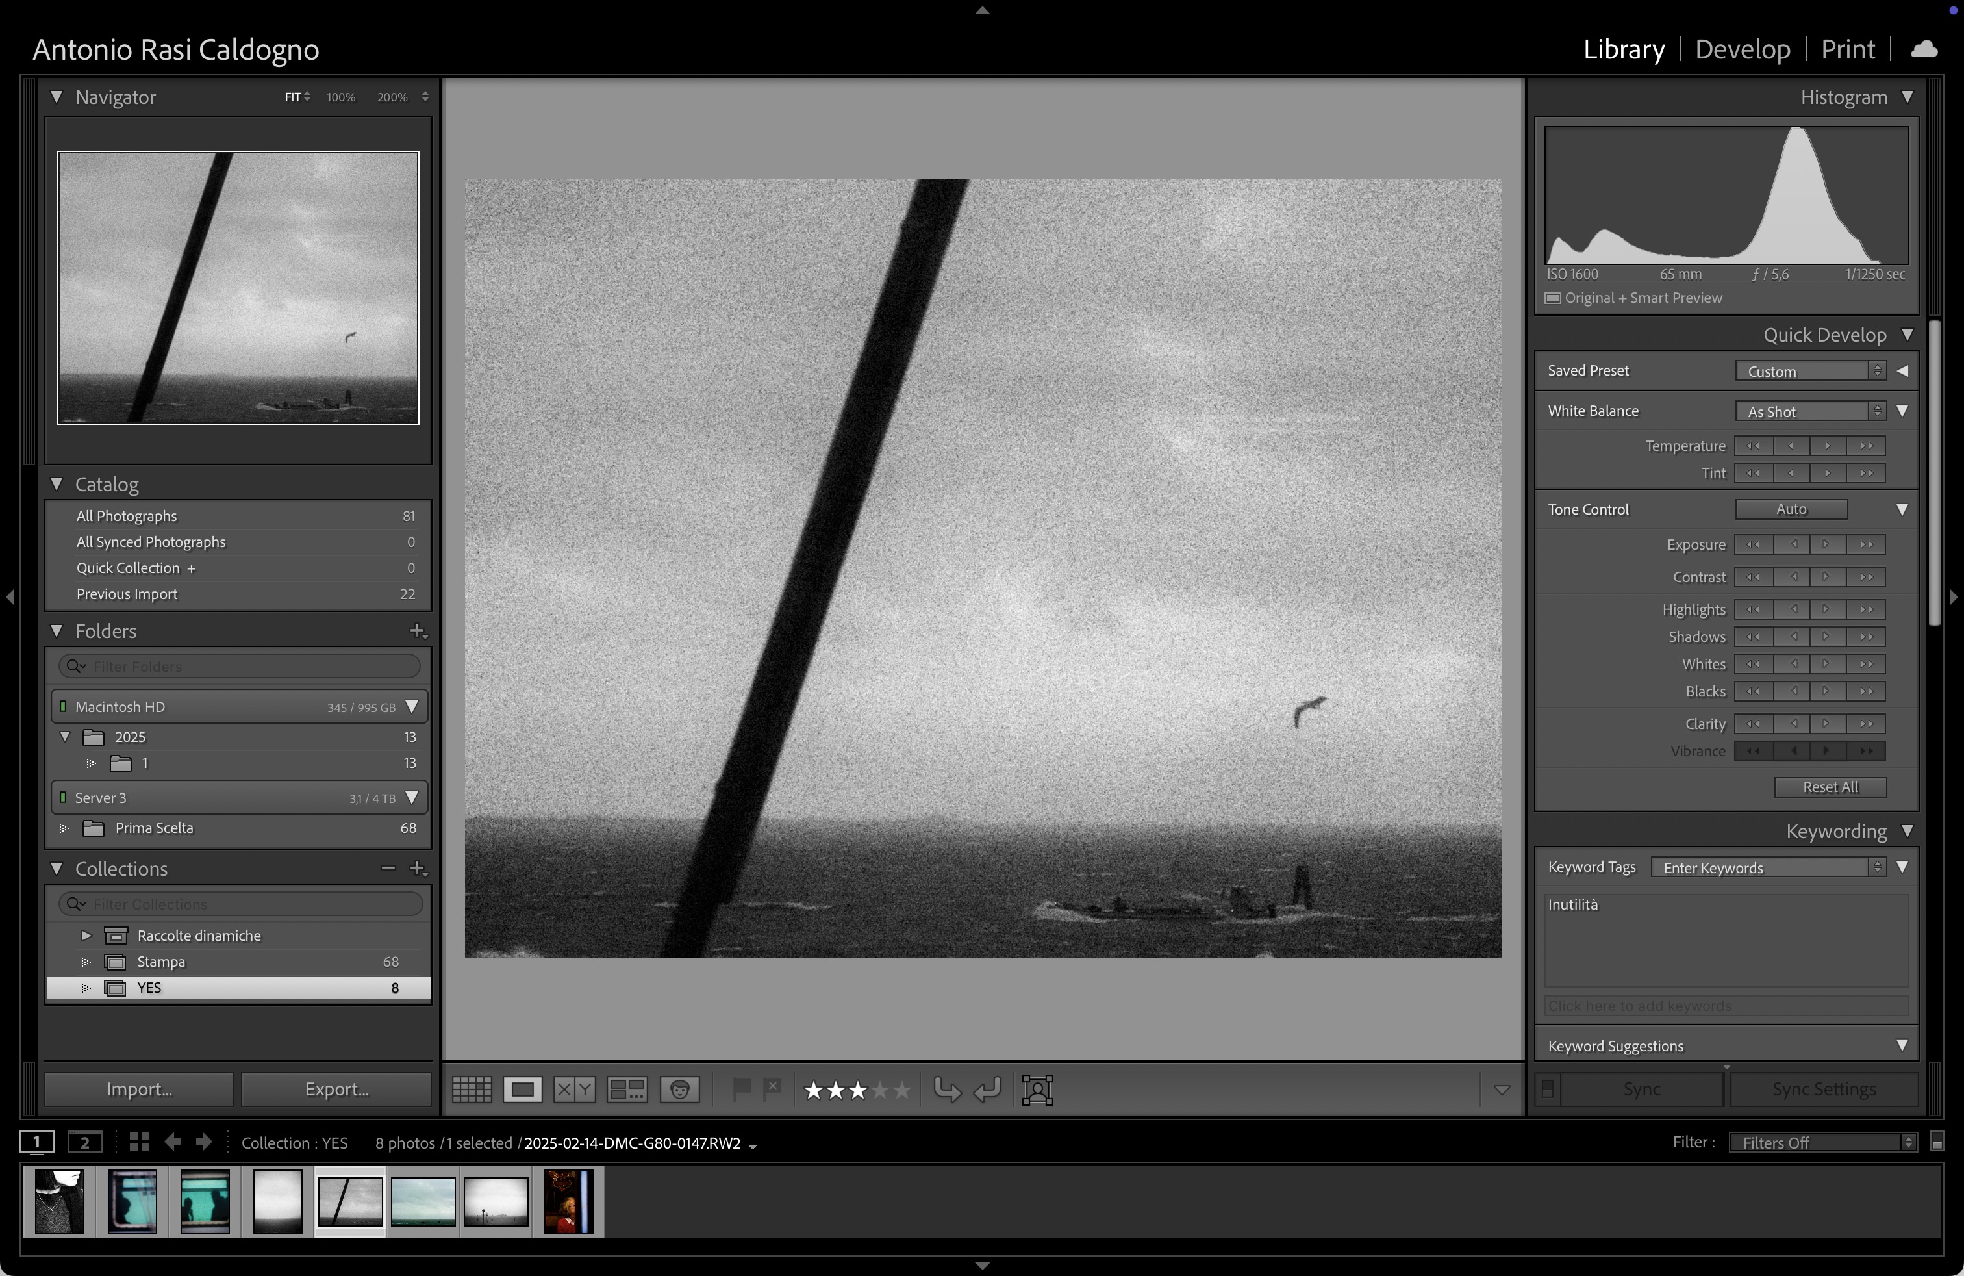Collapse the Histogram panel

1907,97
